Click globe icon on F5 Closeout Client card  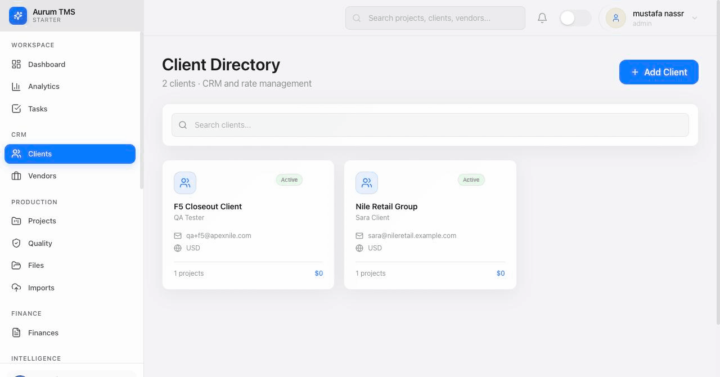pyautogui.click(x=178, y=248)
